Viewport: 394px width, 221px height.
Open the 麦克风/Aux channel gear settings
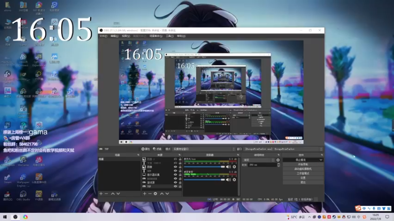234,166
